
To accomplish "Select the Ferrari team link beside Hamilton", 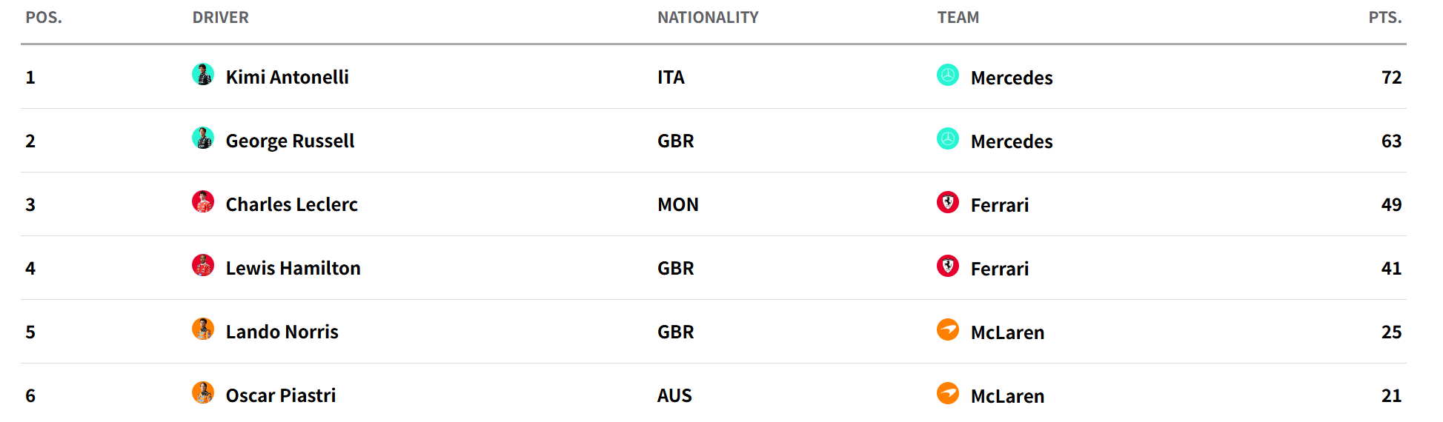I will [x=999, y=269].
